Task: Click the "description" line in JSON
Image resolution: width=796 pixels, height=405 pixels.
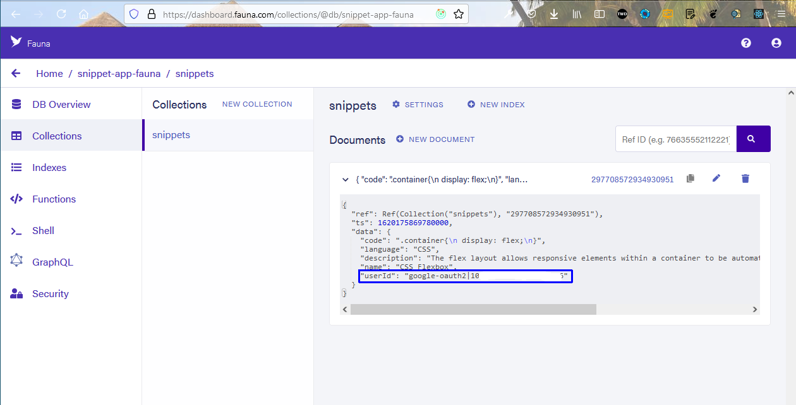Action: point(559,258)
